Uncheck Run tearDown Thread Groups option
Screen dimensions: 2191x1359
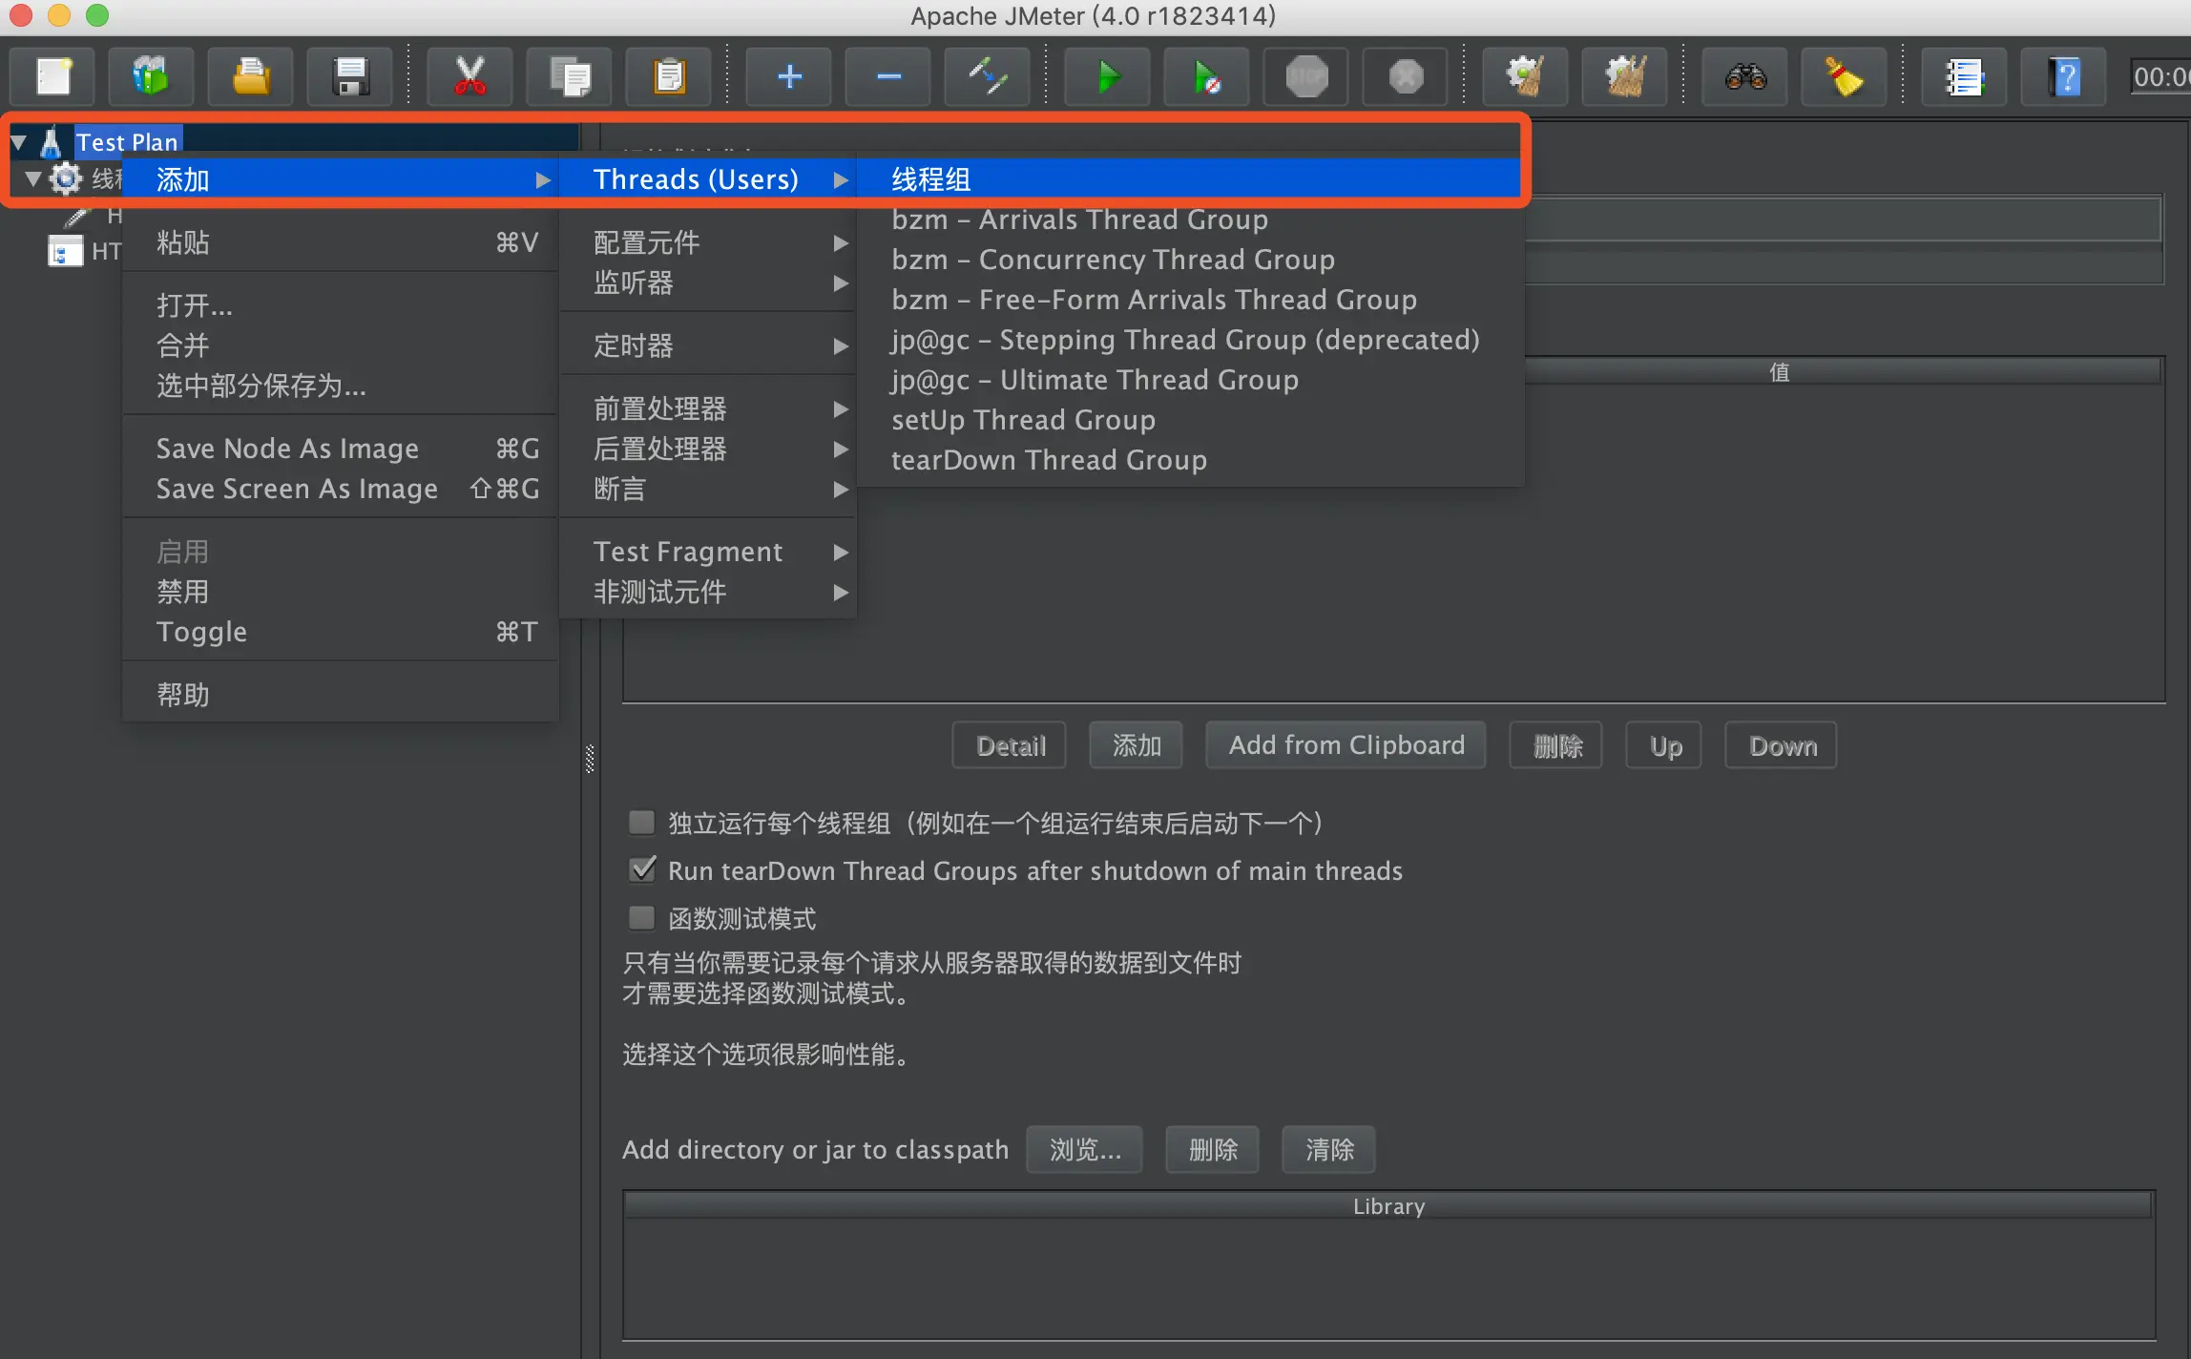click(642, 869)
